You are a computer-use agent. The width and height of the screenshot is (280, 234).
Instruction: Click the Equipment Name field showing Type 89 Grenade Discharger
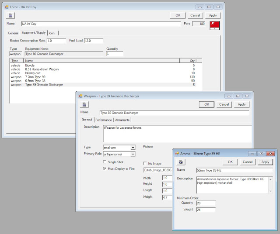coord(64,54)
